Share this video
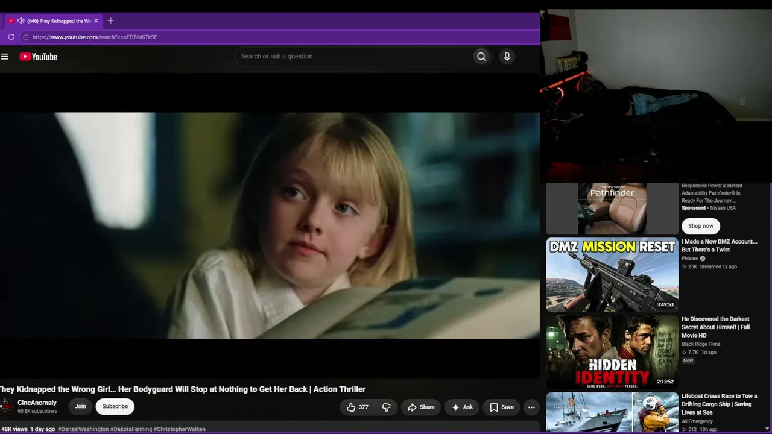 (421, 407)
